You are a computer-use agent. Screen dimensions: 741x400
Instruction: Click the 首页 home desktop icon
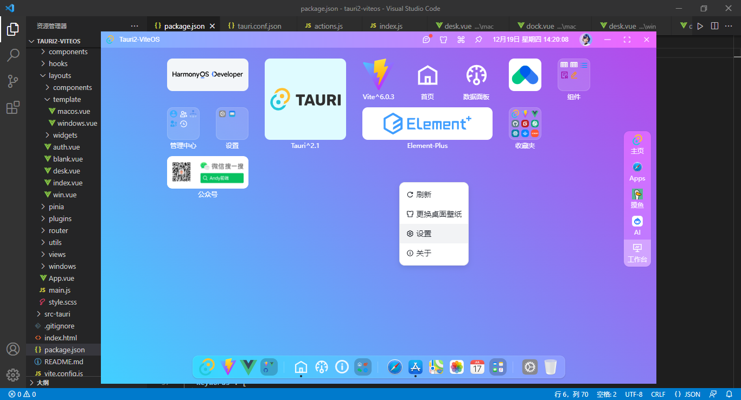pyautogui.click(x=427, y=80)
